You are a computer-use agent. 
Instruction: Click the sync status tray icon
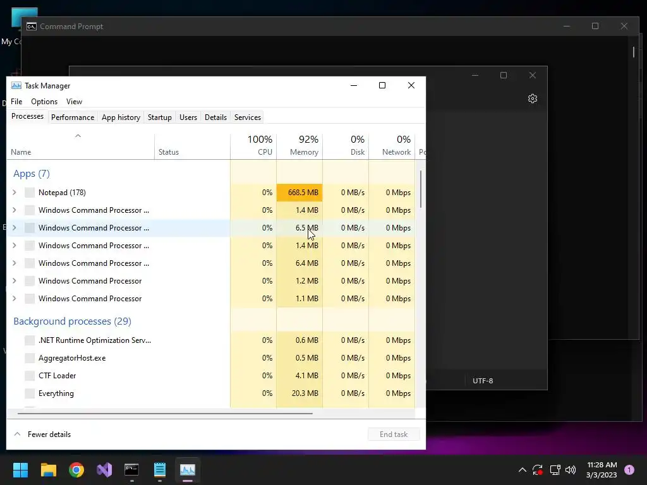coord(537,470)
